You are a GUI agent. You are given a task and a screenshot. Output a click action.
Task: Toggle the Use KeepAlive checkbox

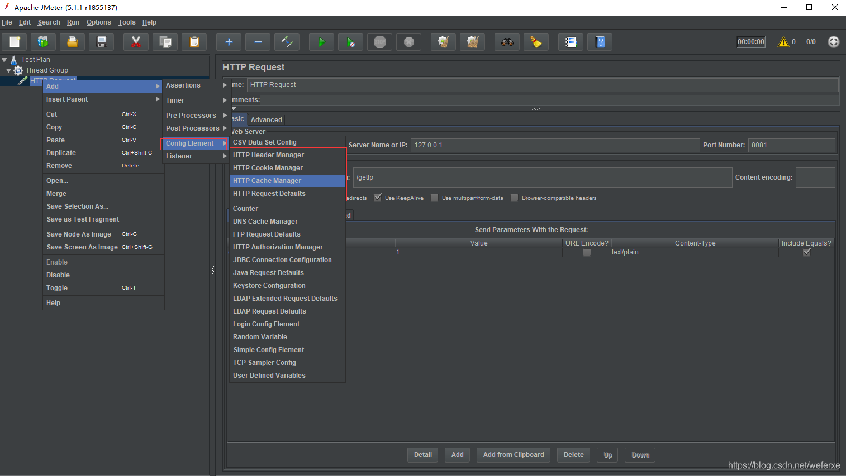(x=378, y=197)
